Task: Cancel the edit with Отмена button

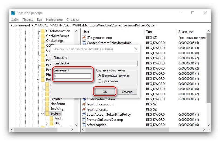Action: [x=127, y=92]
